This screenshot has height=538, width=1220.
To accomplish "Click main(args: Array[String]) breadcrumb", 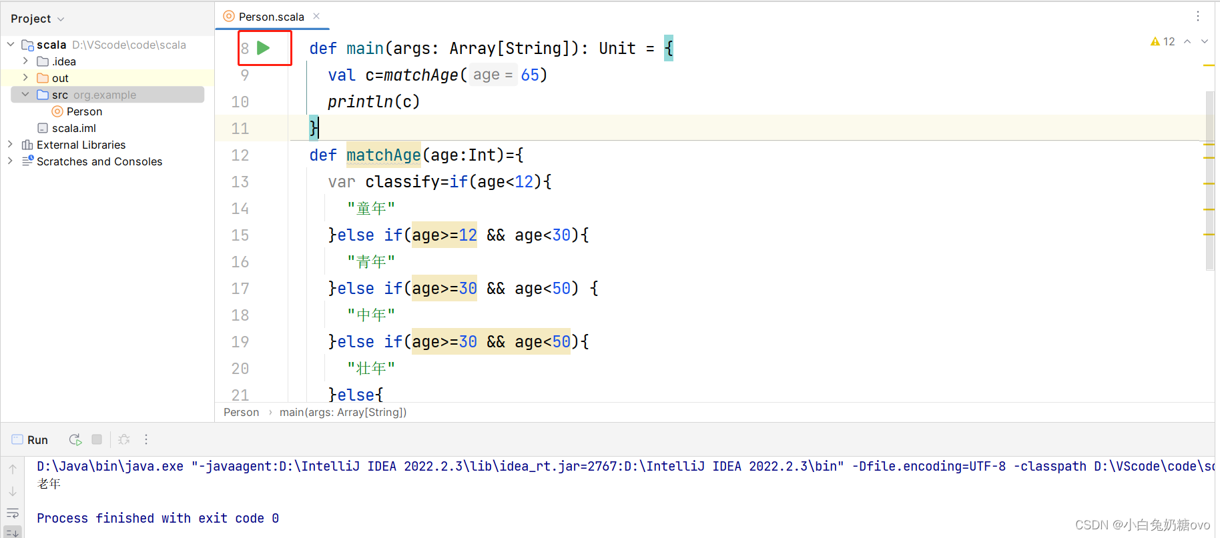I will tap(343, 412).
